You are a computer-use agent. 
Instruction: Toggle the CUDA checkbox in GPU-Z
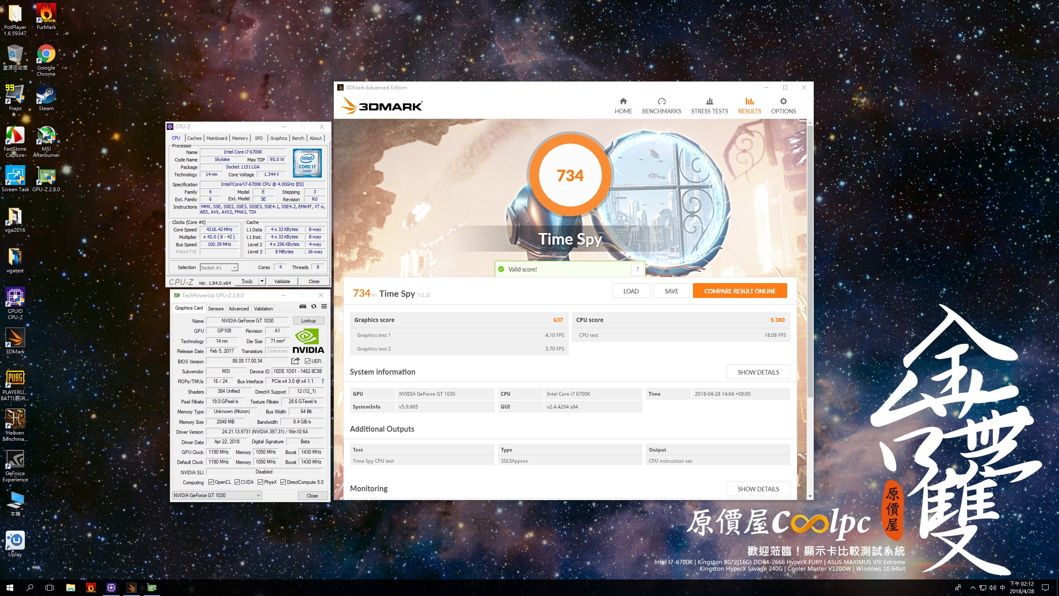[x=237, y=482]
